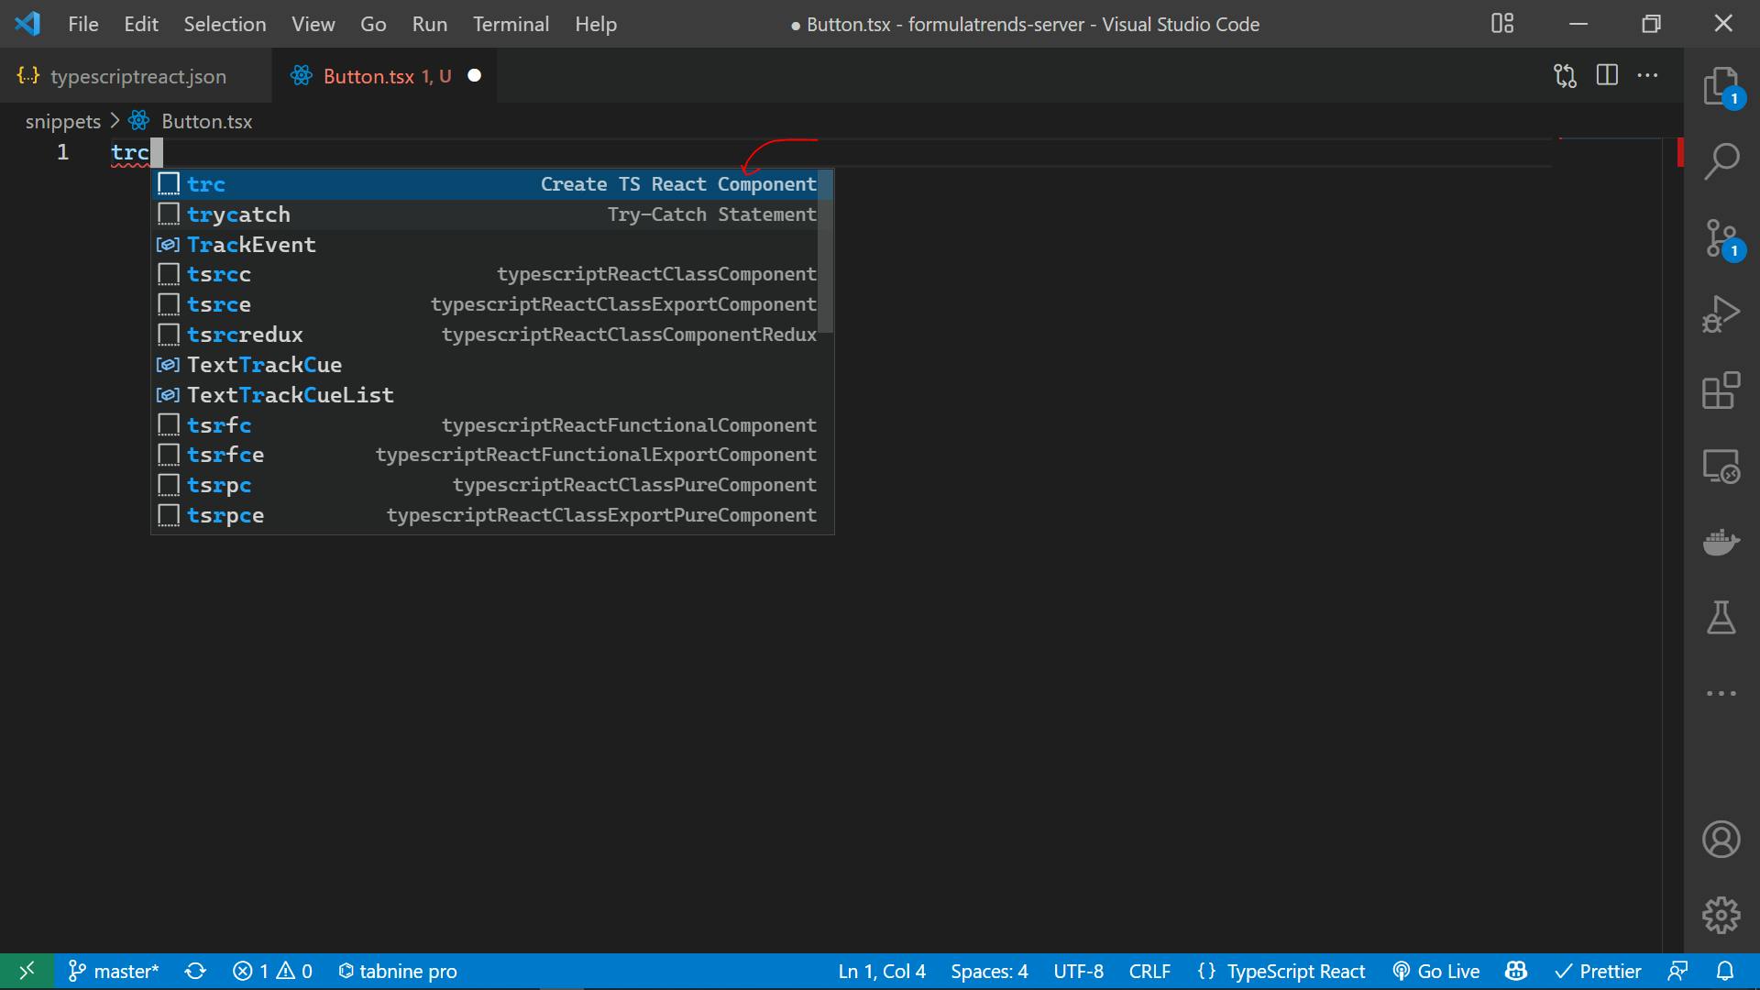
Task: Click the remote window indicator icon
Action: [27, 971]
